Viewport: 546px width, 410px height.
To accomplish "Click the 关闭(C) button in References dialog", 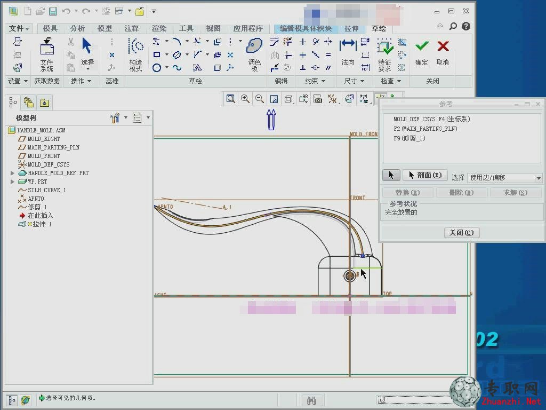I will 461,233.
